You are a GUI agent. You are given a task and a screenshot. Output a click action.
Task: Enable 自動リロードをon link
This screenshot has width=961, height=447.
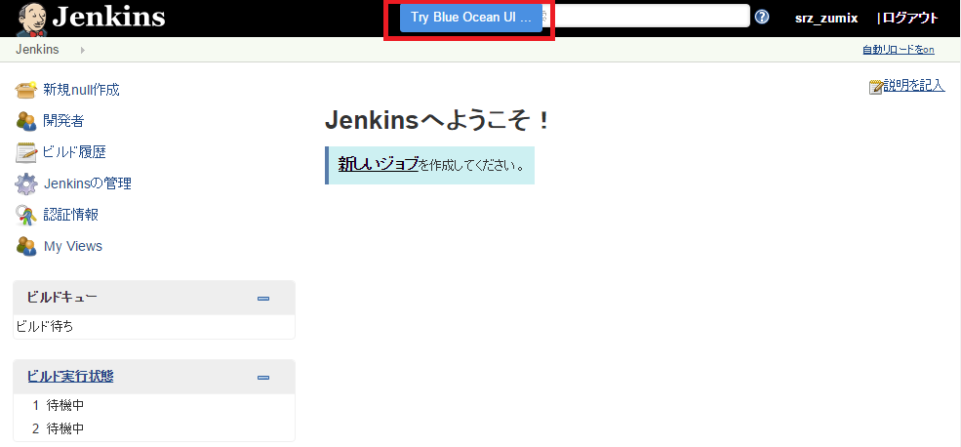(898, 50)
